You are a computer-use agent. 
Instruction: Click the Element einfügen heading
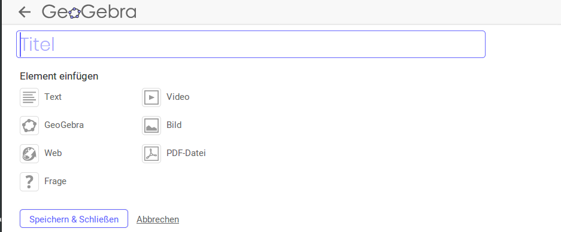click(59, 76)
